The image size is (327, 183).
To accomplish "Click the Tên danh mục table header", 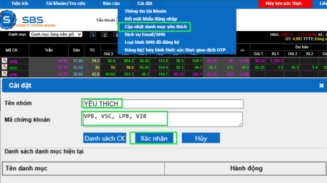I will (84, 168).
